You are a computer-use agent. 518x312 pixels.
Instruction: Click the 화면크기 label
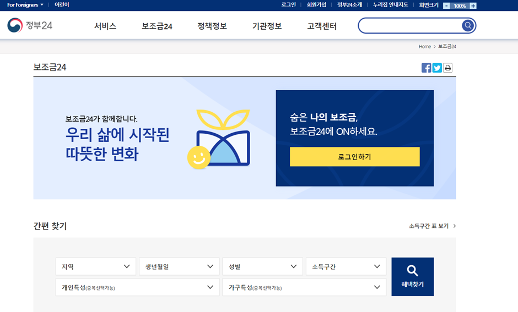tap(429, 5)
